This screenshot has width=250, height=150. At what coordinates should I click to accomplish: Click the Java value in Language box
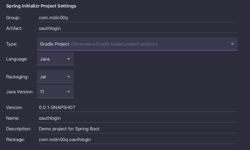(45, 59)
